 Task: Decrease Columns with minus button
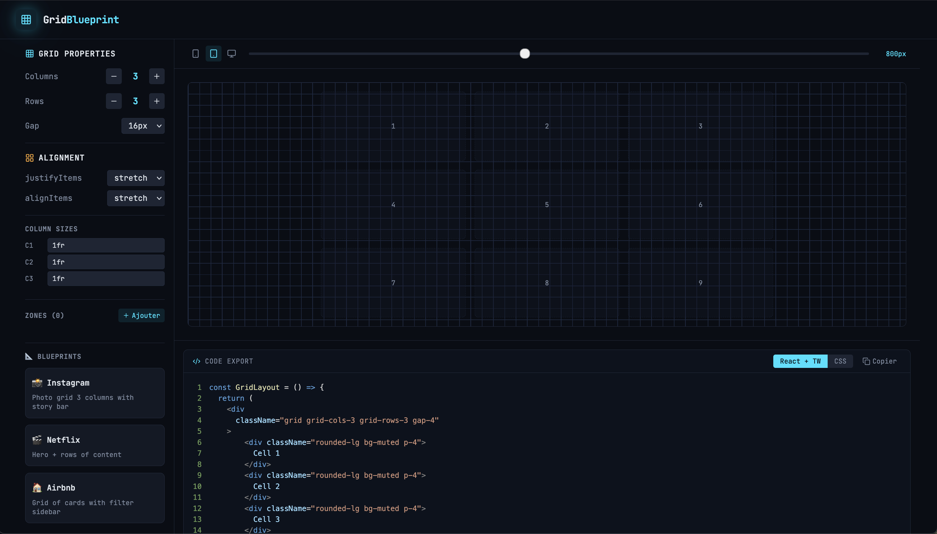click(114, 76)
